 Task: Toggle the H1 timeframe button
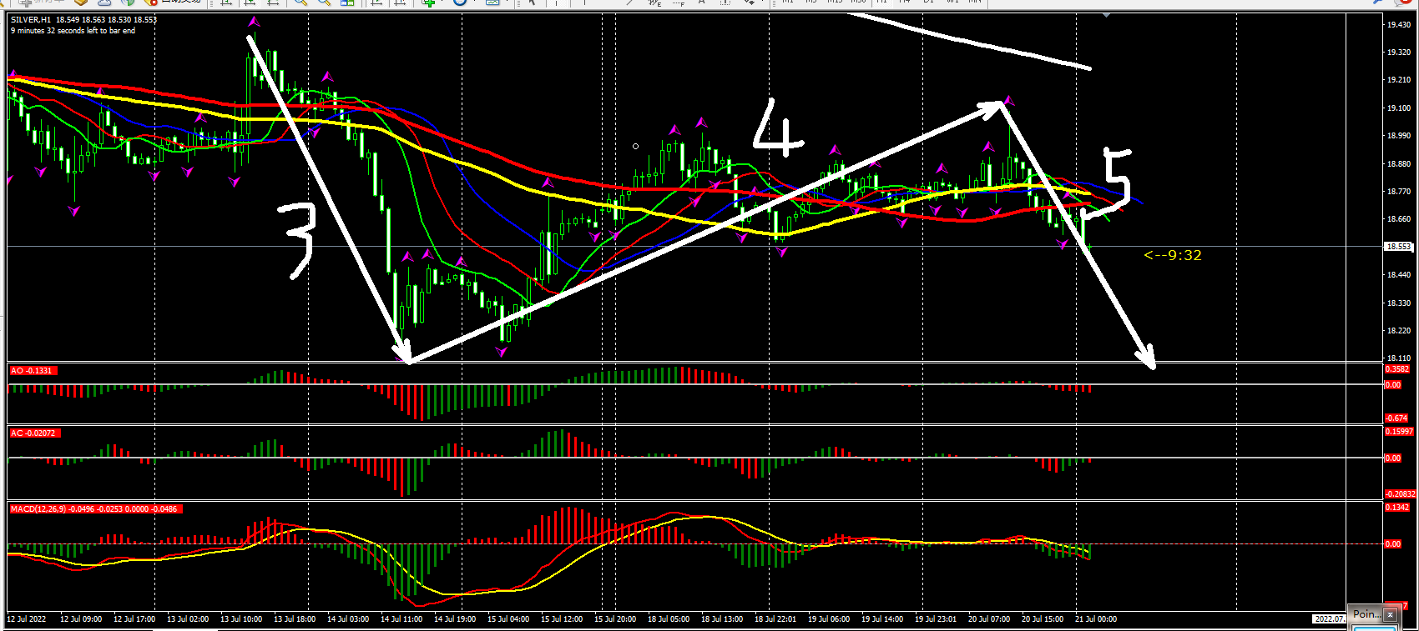881,2
